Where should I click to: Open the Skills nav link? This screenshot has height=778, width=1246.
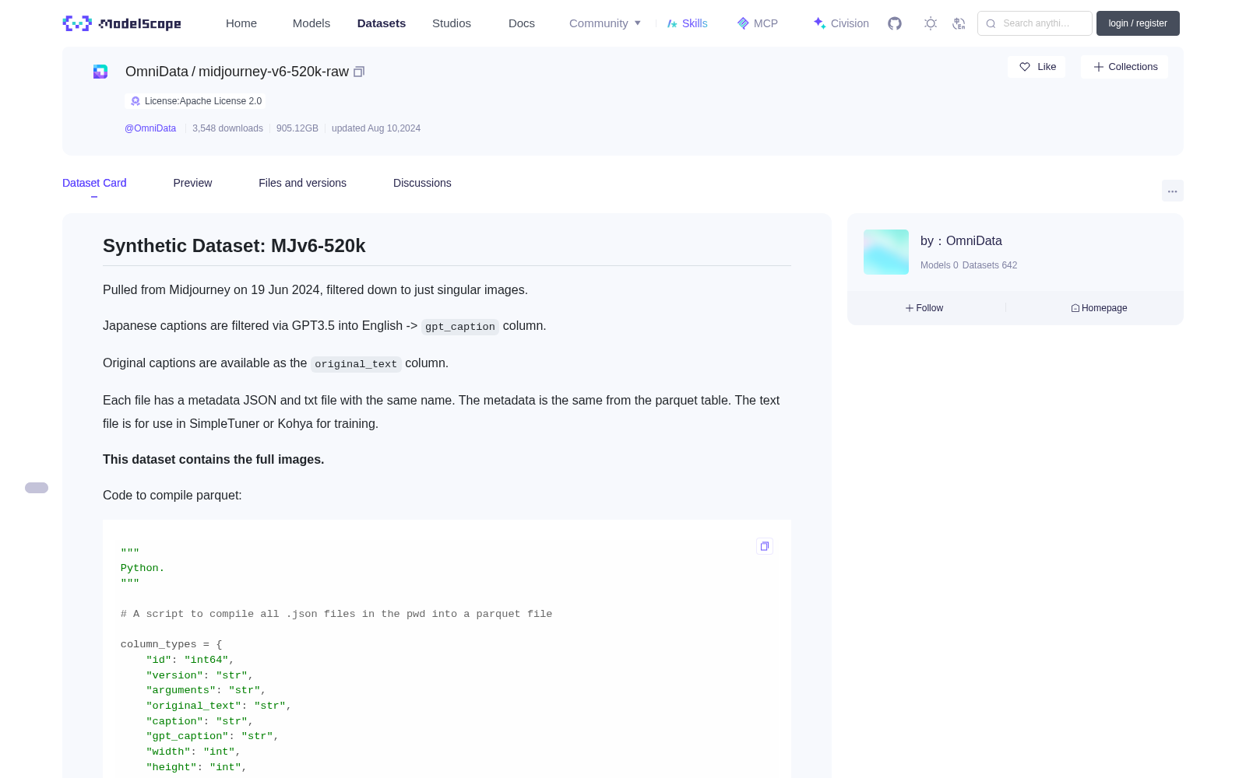pos(687,23)
